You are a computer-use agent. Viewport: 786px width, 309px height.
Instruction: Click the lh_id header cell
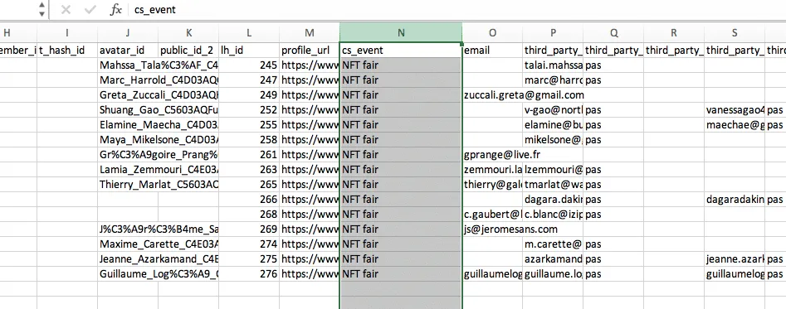(249, 50)
